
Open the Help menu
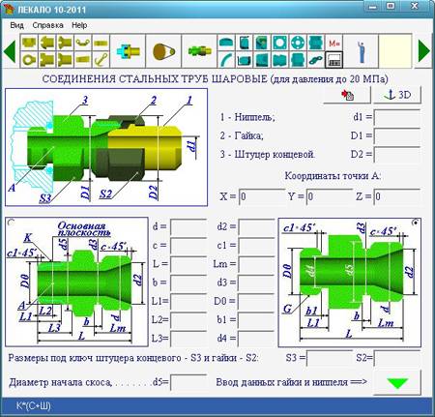[x=79, y=25]
